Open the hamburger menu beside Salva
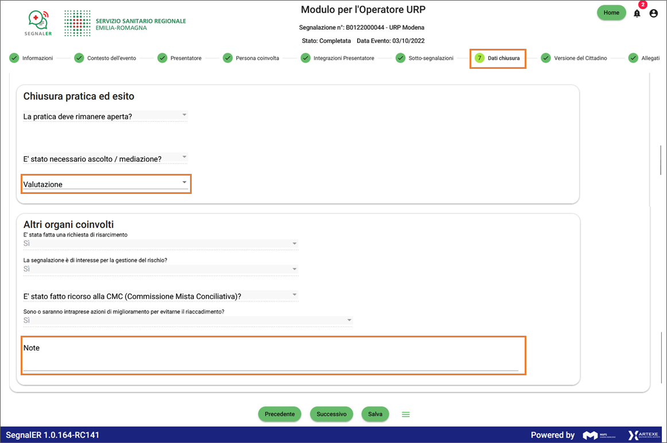This screenshot has height=443, width=667. (406, 414)
